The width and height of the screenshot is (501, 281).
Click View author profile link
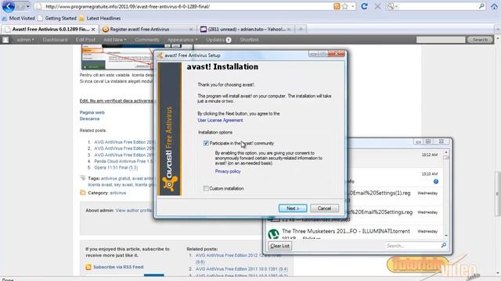coord(134,210)
